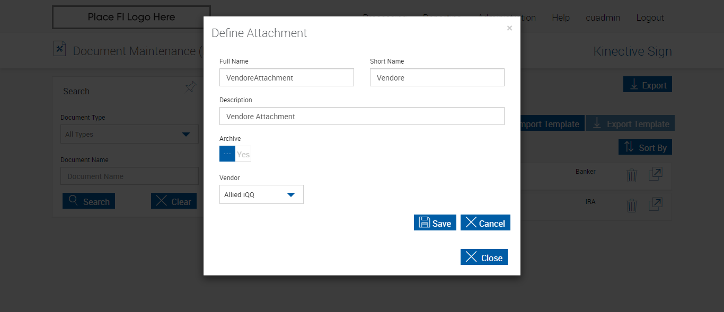
Task: Open the IRA row export icon
Action: (x=656, y=204)
